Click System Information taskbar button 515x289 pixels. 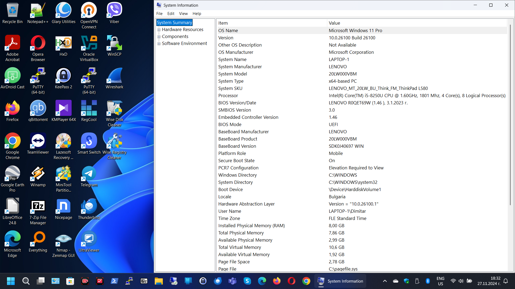pos(340,281)
